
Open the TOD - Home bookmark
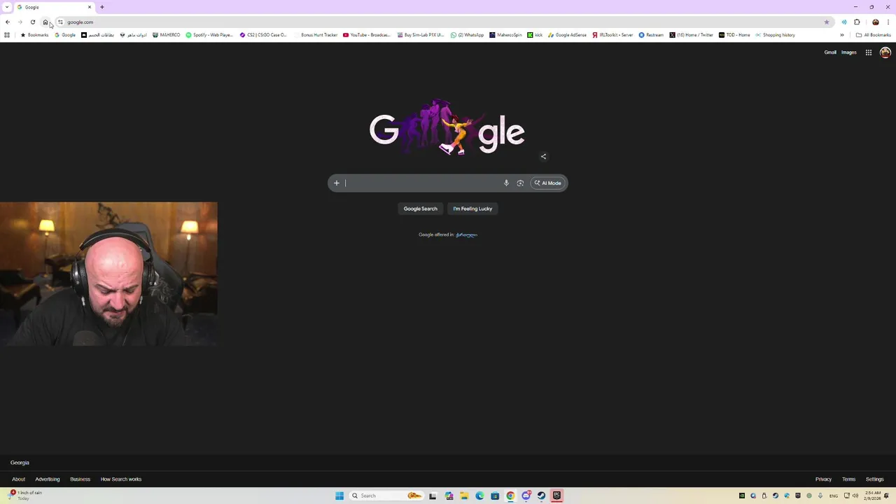click(x=734, y=35)
